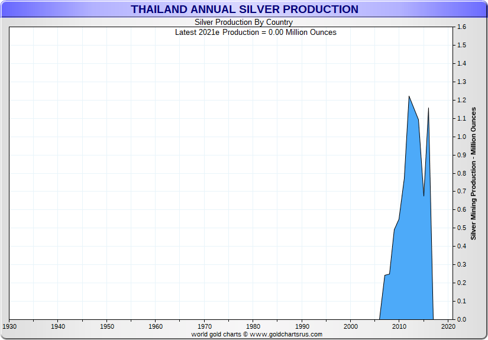Click x-axis label 1980

[x=253, y=326]
